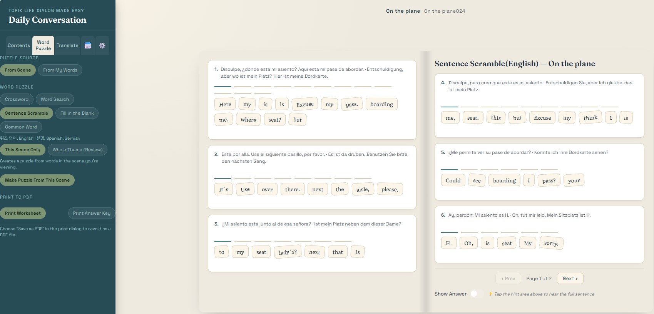Click the 'On the plane024' scene label

445,11
